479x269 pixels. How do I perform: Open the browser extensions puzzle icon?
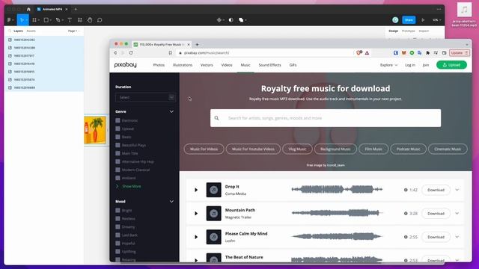coord(428,53)
